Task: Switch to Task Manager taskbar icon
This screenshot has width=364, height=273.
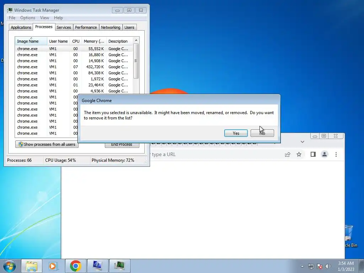Action: coord(119,266)
